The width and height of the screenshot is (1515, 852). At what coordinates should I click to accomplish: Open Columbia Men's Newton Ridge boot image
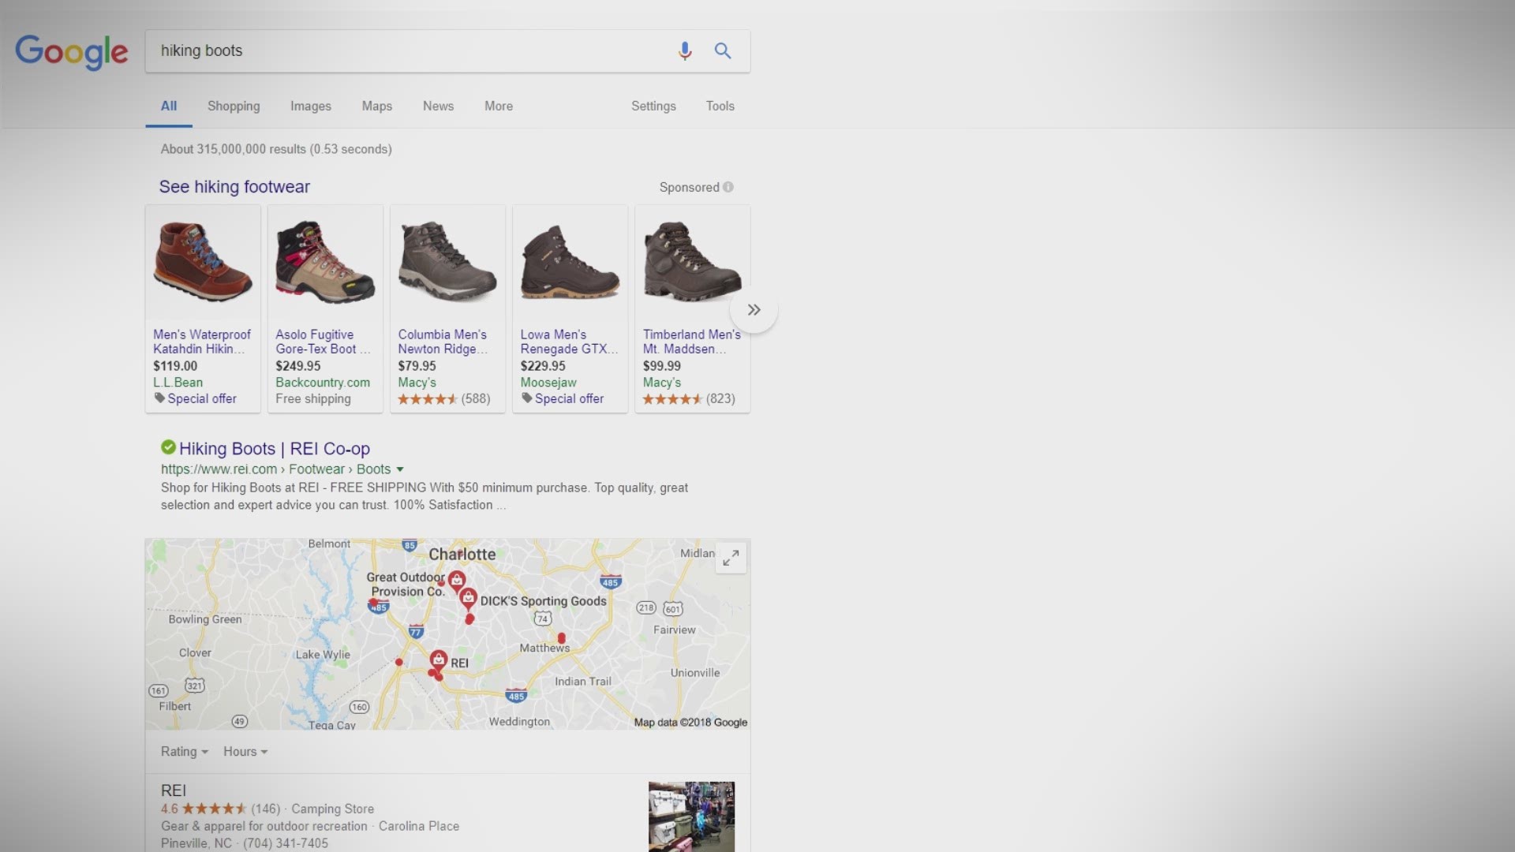[x=447, y=262]
